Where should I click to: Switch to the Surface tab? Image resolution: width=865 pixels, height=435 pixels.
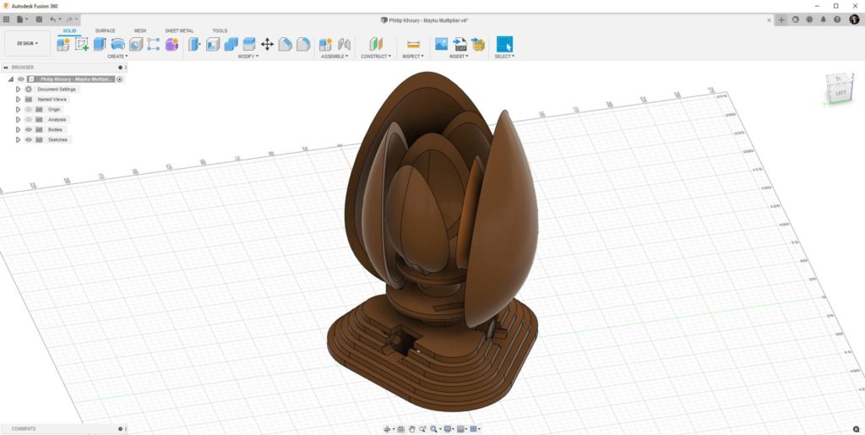pyautogui.click(x=105, y=31)
